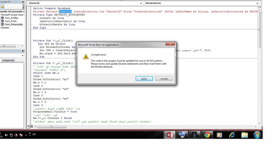
Task: Click 'Option Compare Database' line
Action: pos(52,8)
